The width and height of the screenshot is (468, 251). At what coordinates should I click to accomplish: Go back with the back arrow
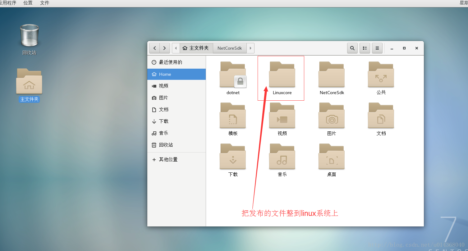[154, 48]
